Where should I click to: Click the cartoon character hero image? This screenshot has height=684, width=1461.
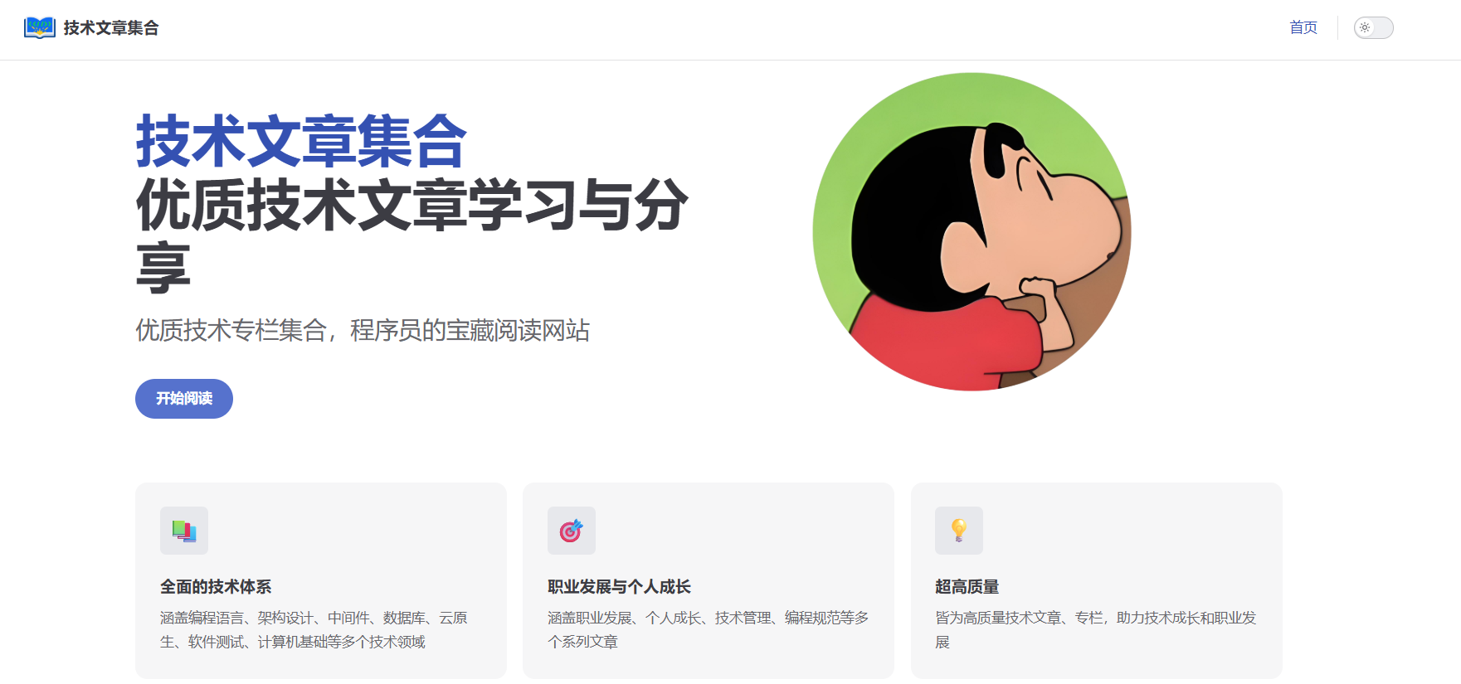(x=972, y=231)
